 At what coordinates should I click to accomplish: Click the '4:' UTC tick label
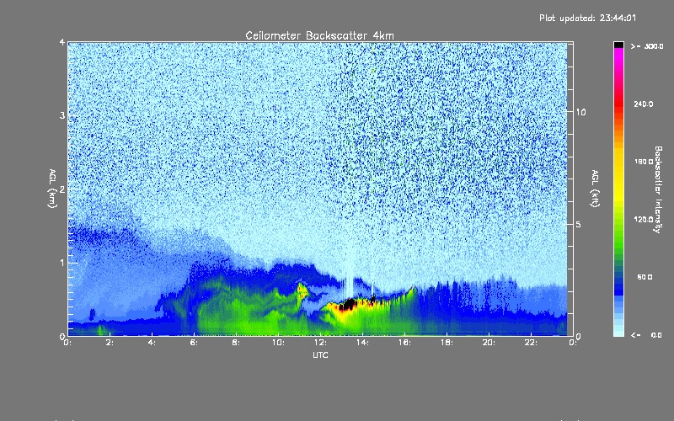152,343
